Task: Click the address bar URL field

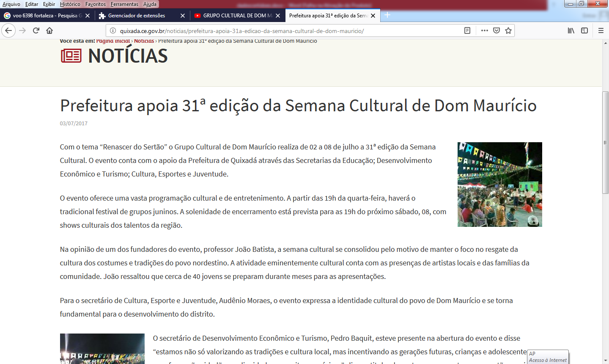Action: point(288,31)
